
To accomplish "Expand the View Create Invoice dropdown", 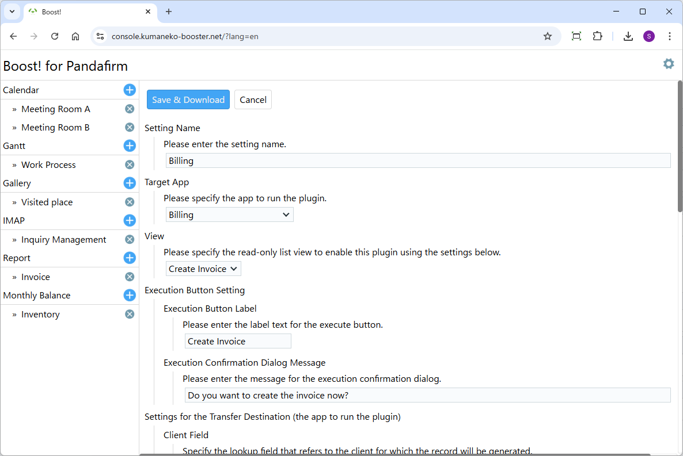I will click(x=203, y=269).
